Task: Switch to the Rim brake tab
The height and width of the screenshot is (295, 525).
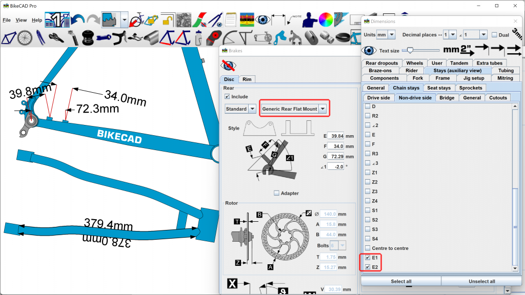Action: coord(247,79)
